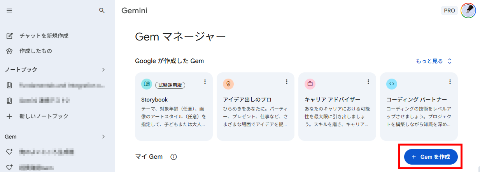The height and width of the screenshot is (172, 480).
Task: Expand the ノートブック section chevron
Action: point(103,70)
